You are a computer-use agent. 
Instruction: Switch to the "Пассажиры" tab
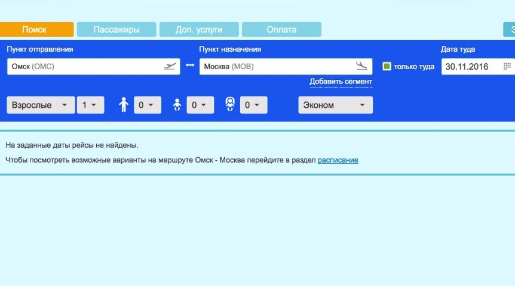click(117, 29)
